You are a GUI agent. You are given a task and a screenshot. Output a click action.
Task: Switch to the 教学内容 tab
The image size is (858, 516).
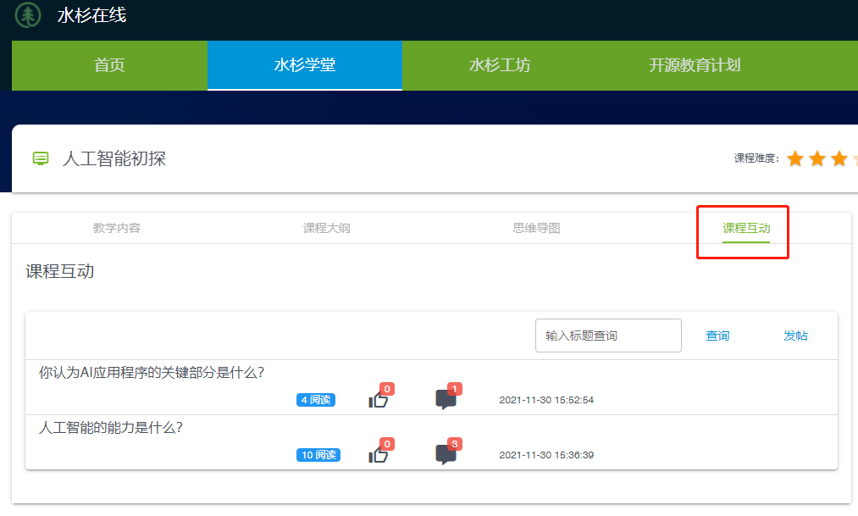[117, 228]
